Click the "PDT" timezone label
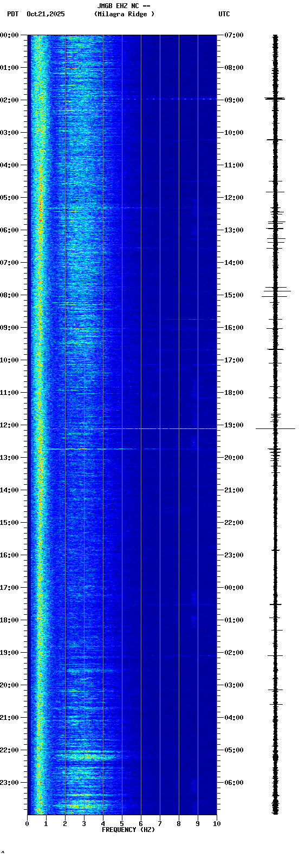 click(x=12, y=14)
